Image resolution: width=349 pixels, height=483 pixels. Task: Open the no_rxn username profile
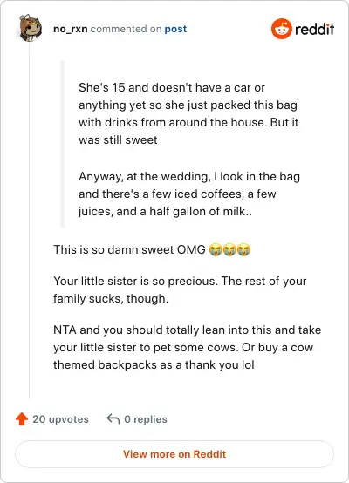[71, 29]
